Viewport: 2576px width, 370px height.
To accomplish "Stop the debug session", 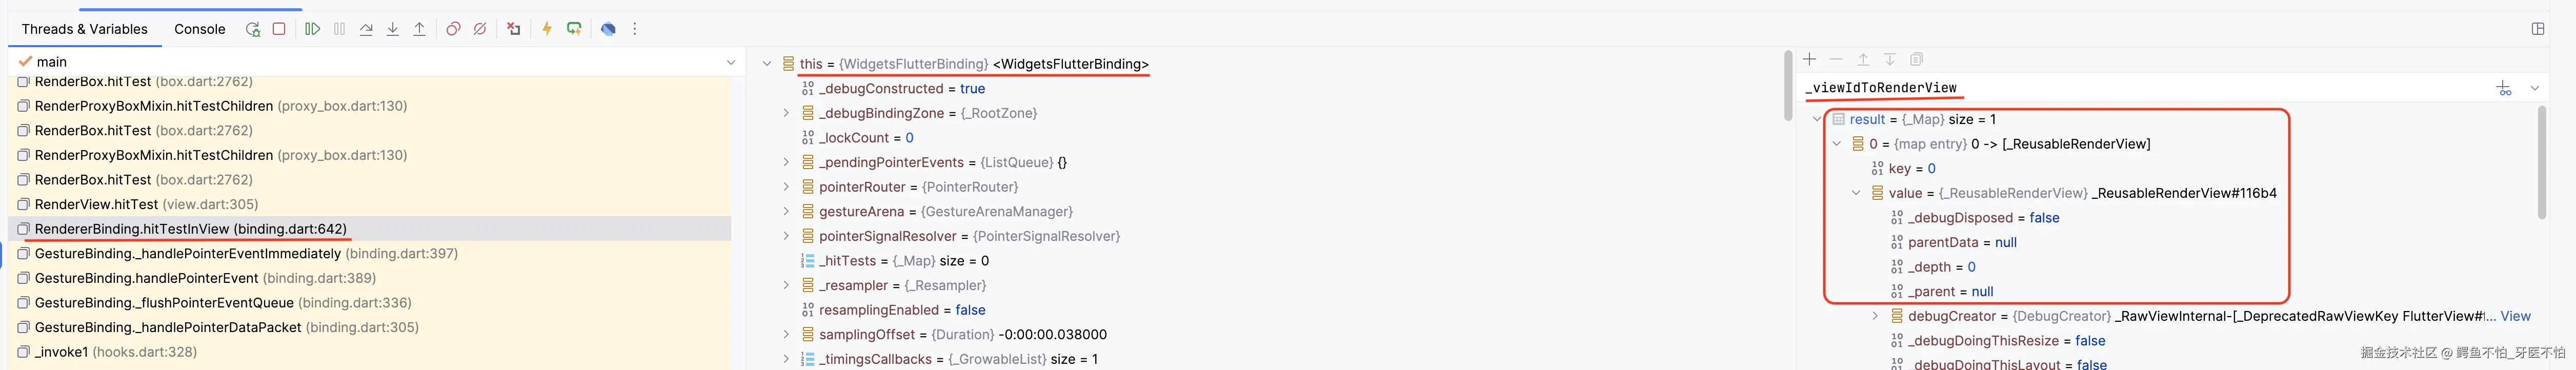I will click(x=279, y=29).
